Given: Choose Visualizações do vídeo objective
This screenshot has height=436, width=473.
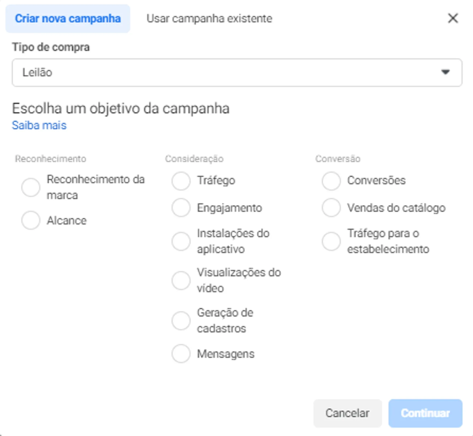Looking at the screenshot, I should [x=181, y=281].
